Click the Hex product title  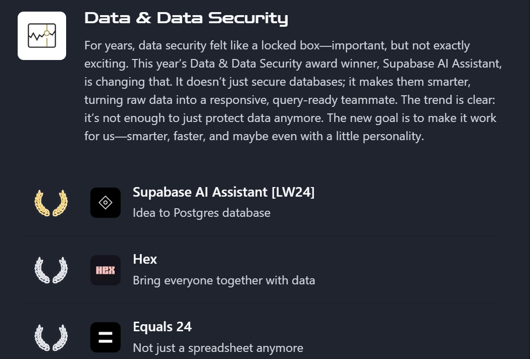coord(145,259)
